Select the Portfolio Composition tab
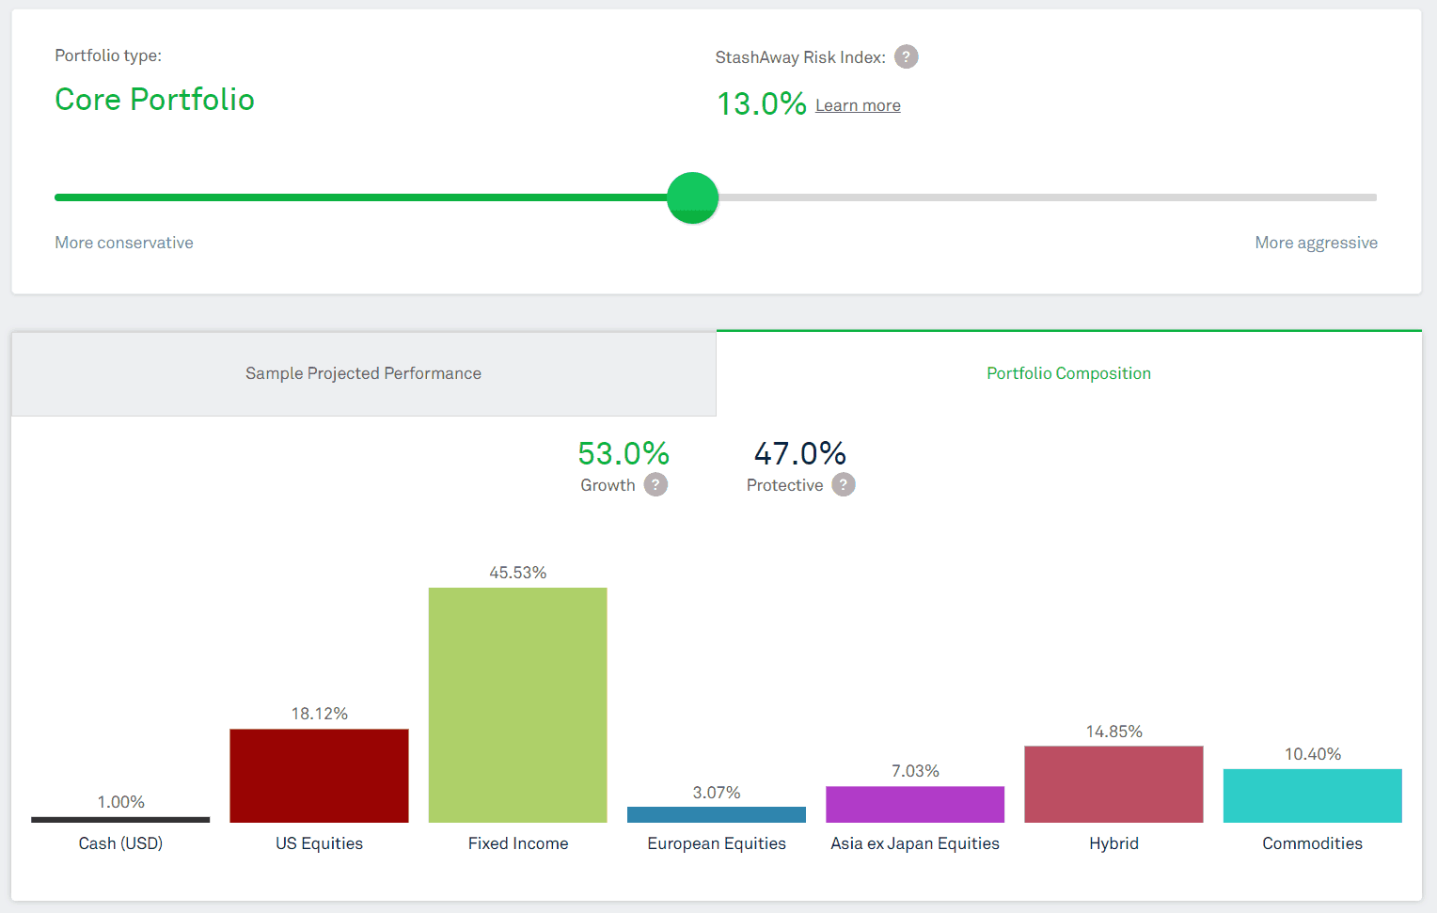The image size is (1437, 913). [x=1068, y=373]
